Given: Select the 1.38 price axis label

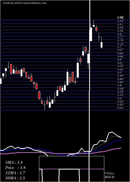Looking at the screenshot, I should click(120, 89).
